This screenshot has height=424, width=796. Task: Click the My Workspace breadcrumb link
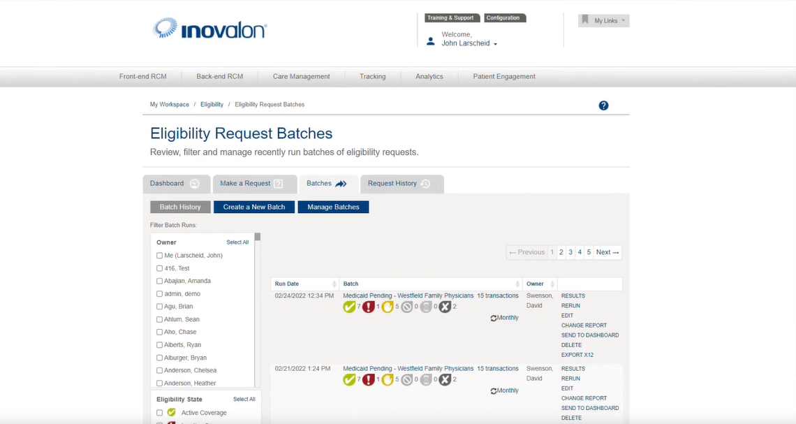(169, 105)
